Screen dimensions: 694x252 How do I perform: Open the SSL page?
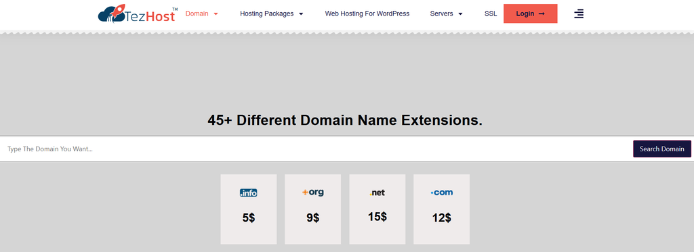click(491, 14)
